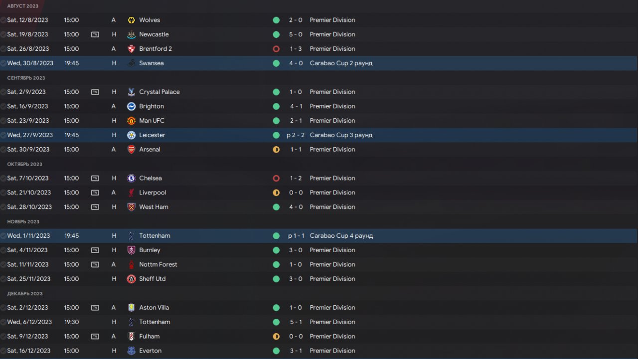The image size is (638, 359).
Task: Click the red loss indicator on Brentford 2 row
Action: tap(276, 49)
